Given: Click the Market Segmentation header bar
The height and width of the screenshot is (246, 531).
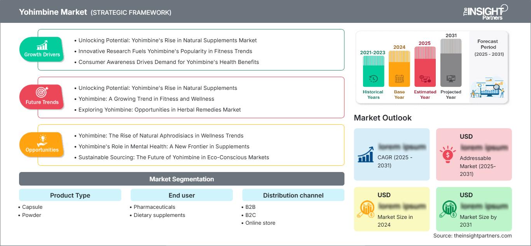Looking at the screenshot, I should (182, 179).
